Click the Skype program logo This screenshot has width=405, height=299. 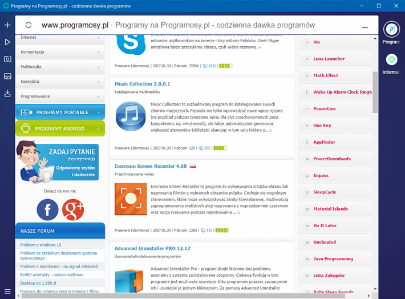pyautogui.click(x=131, y=45)
